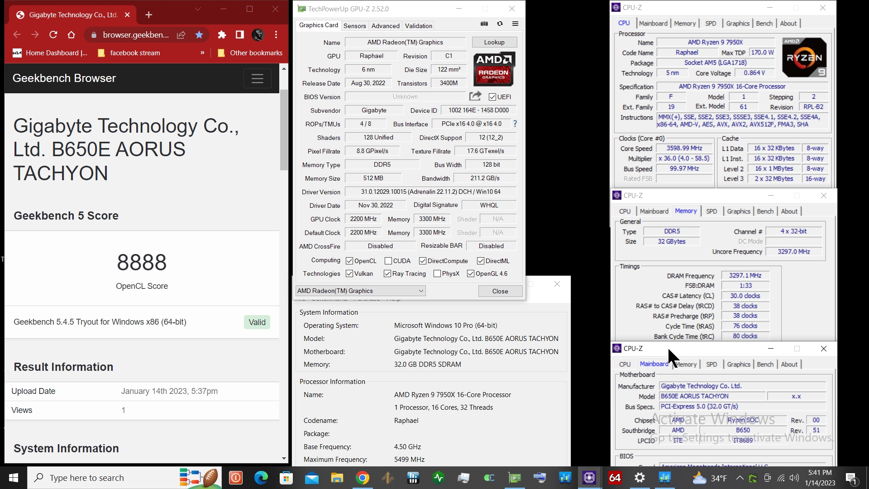Screen dimensions: 869x489
Task: Open Mainboard tab in top CPU-Z window
Action: [x=653, y=24]
